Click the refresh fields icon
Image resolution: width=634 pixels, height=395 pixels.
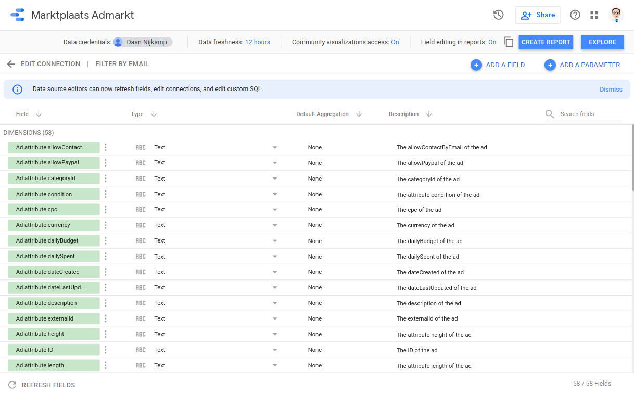[12, 385]
